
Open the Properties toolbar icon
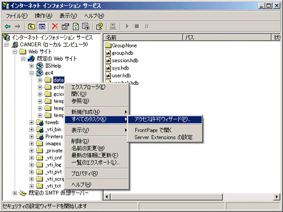coord(65,27)
